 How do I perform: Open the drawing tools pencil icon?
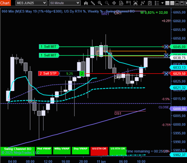(93, 3)
